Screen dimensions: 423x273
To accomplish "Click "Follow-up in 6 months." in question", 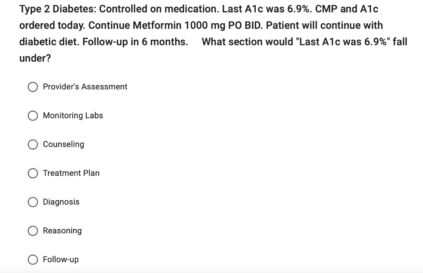I will click(x=135, y=42).
